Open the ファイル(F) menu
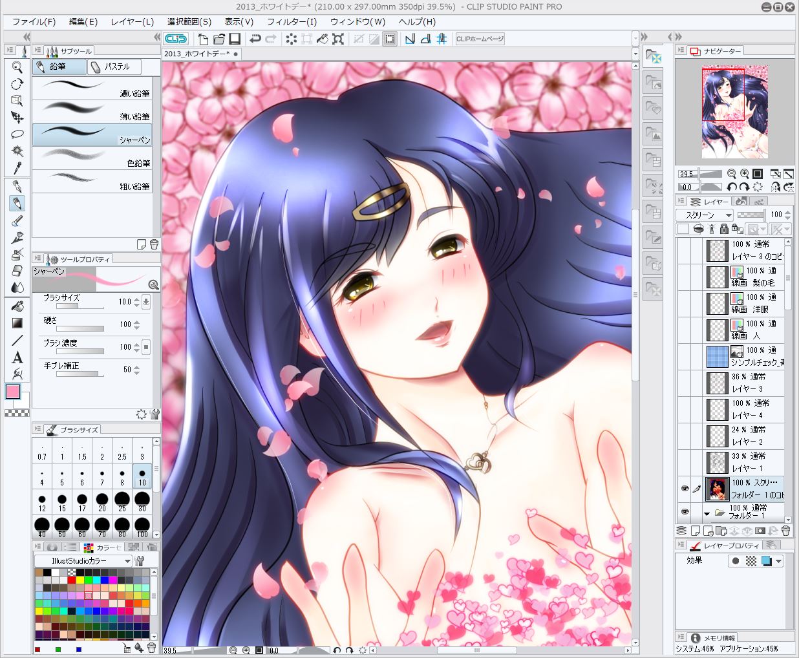Screen dimensions: 799x658 click(34, 21)
